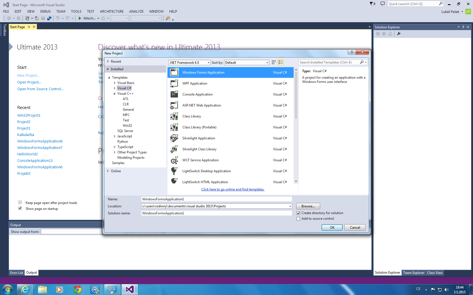Click OK in the New Project dialog
473x295 pixels.
point(332,227)
